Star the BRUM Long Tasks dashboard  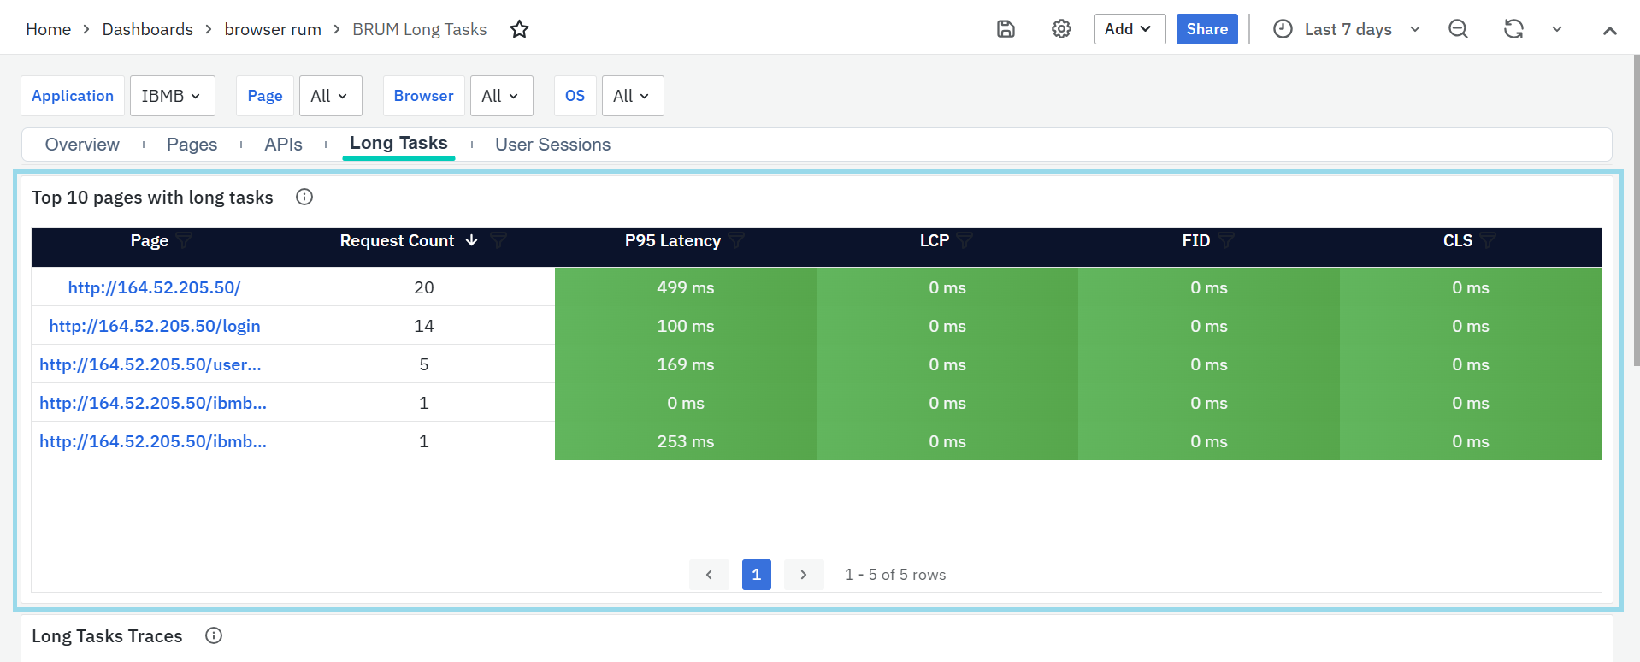[x=519, y=29]
